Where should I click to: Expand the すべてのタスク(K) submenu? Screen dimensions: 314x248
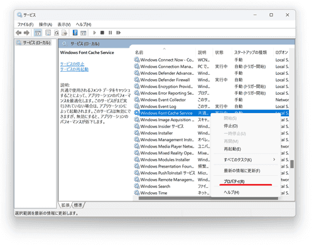[x=246, y=159]
